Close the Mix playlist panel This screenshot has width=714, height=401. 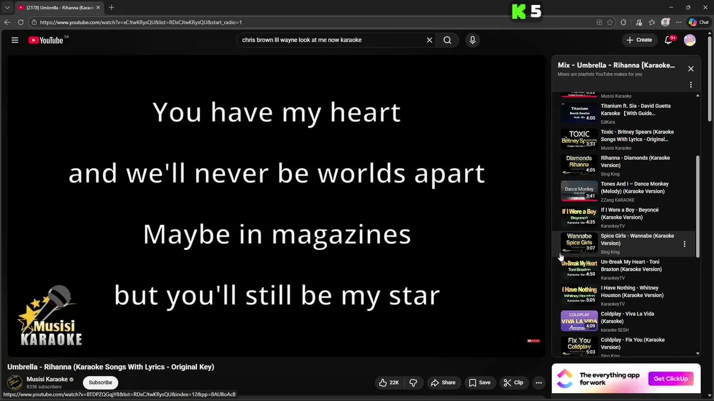coord(691,69)
